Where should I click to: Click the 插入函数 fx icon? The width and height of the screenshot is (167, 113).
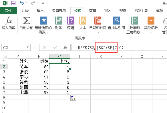[x=9, y=21]
